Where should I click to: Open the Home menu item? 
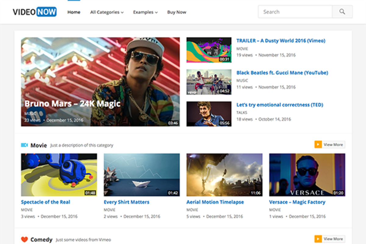tap(74, 12)
